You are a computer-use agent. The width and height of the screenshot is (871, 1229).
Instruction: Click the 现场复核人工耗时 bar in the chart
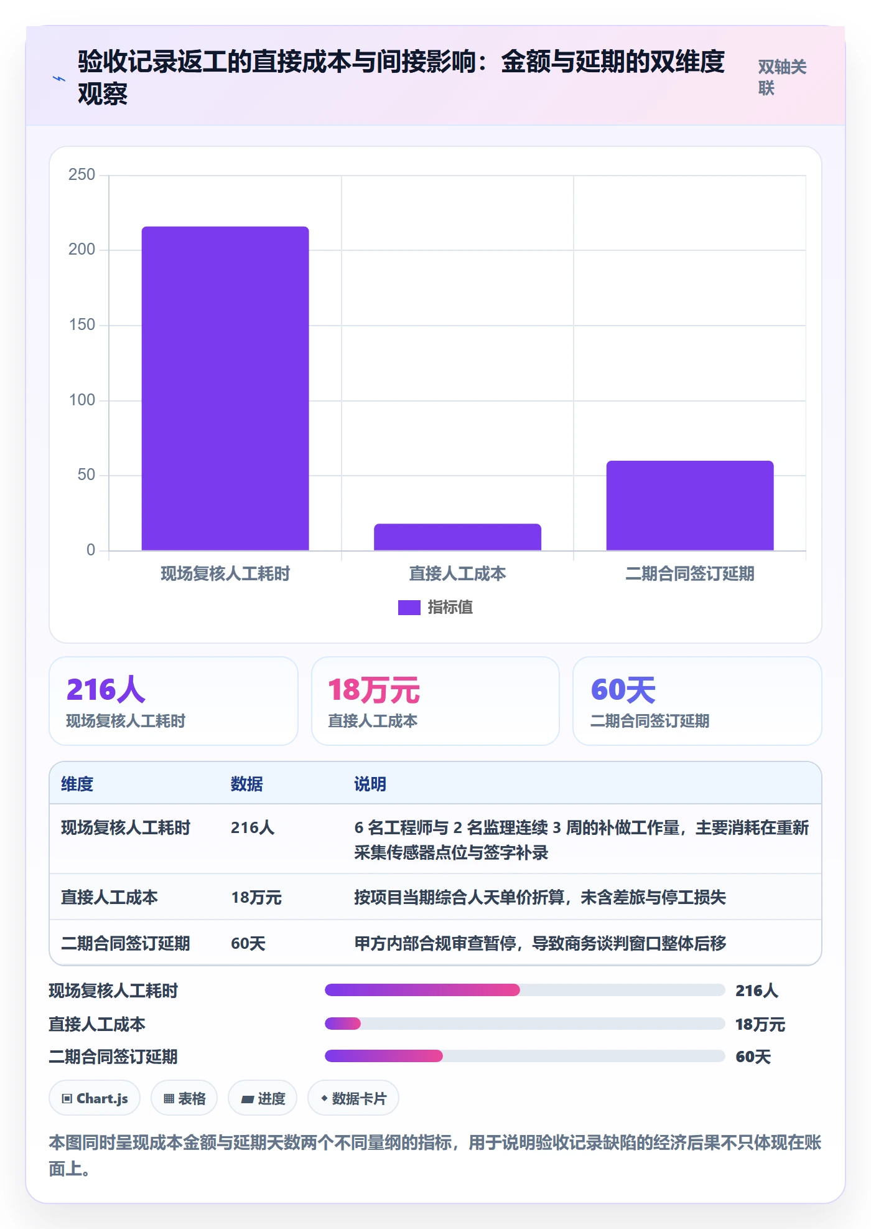(225, 388)
